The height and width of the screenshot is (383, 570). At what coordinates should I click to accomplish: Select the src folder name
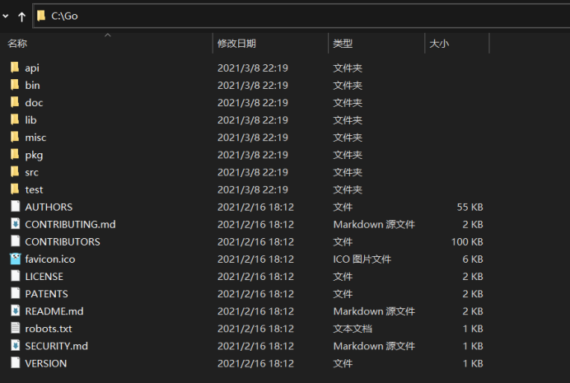pyautogui.click(x=31, y=172)
